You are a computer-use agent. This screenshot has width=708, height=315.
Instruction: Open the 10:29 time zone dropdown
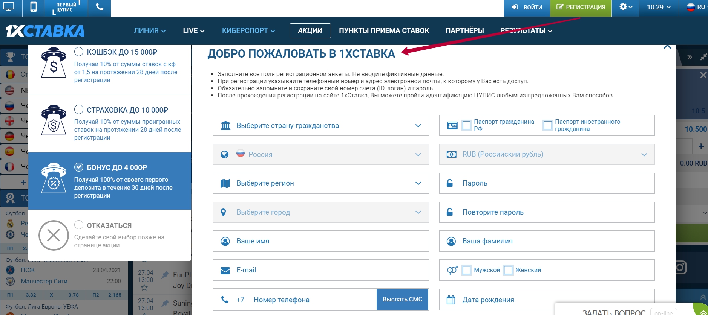[659, 7]
